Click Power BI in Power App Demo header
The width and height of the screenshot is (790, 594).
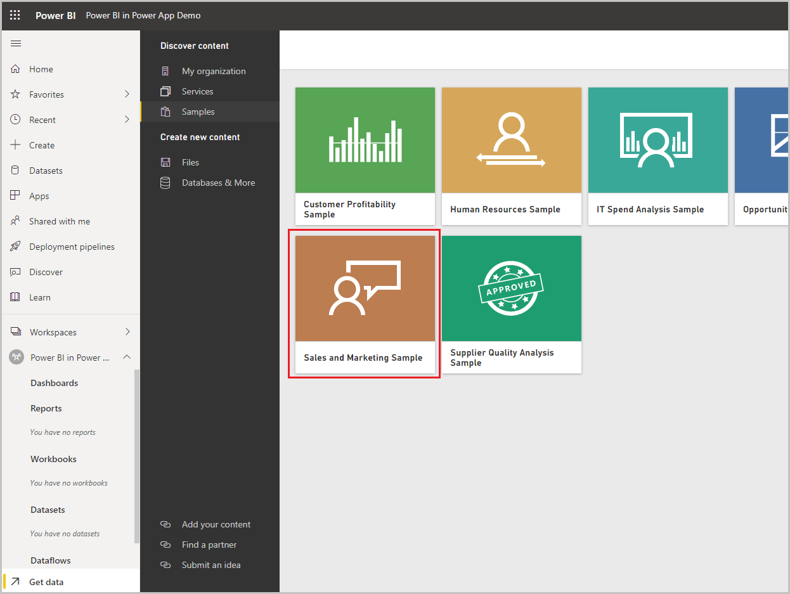[143, 15]
